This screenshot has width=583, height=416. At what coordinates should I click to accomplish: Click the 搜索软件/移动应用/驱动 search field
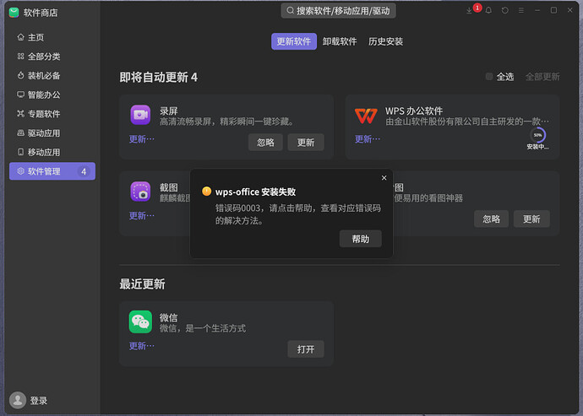(x=338, y=11)
